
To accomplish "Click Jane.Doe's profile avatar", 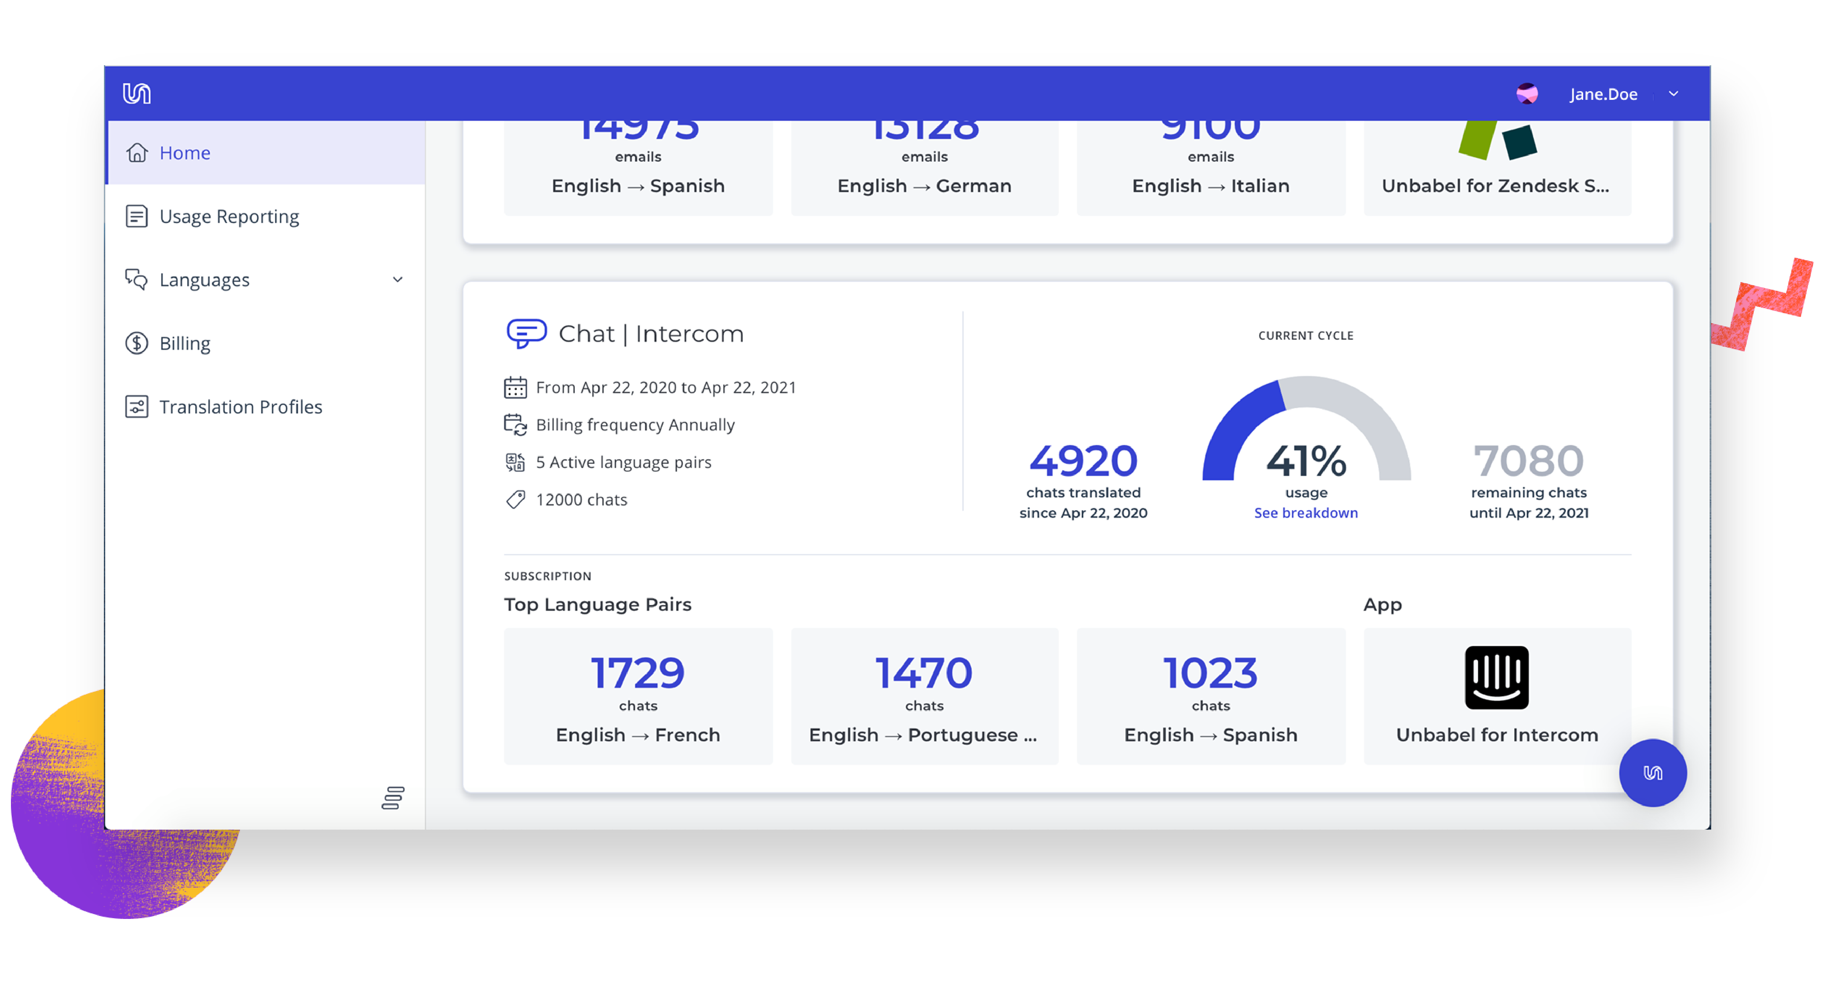I will click(x=1527, y=94).
